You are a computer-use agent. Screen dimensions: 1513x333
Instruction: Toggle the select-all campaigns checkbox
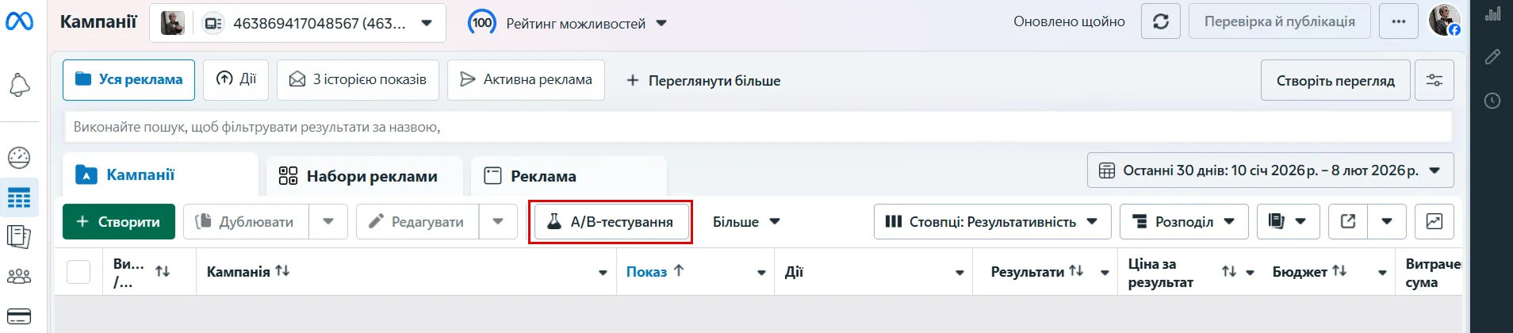[79, 272]
